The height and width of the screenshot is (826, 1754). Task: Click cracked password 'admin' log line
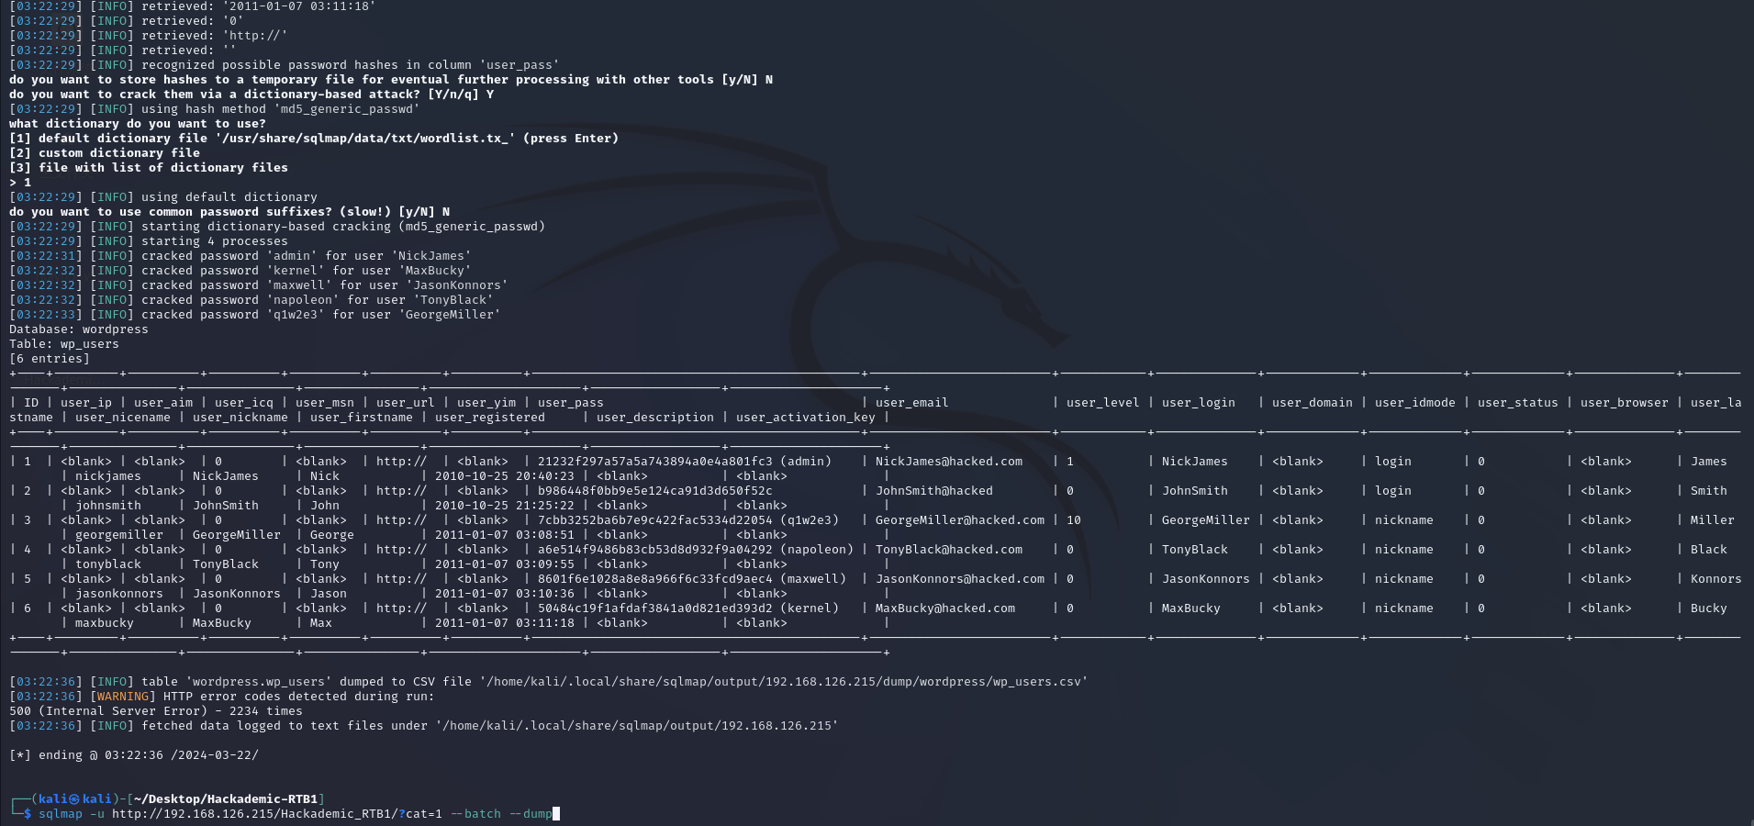240,256
